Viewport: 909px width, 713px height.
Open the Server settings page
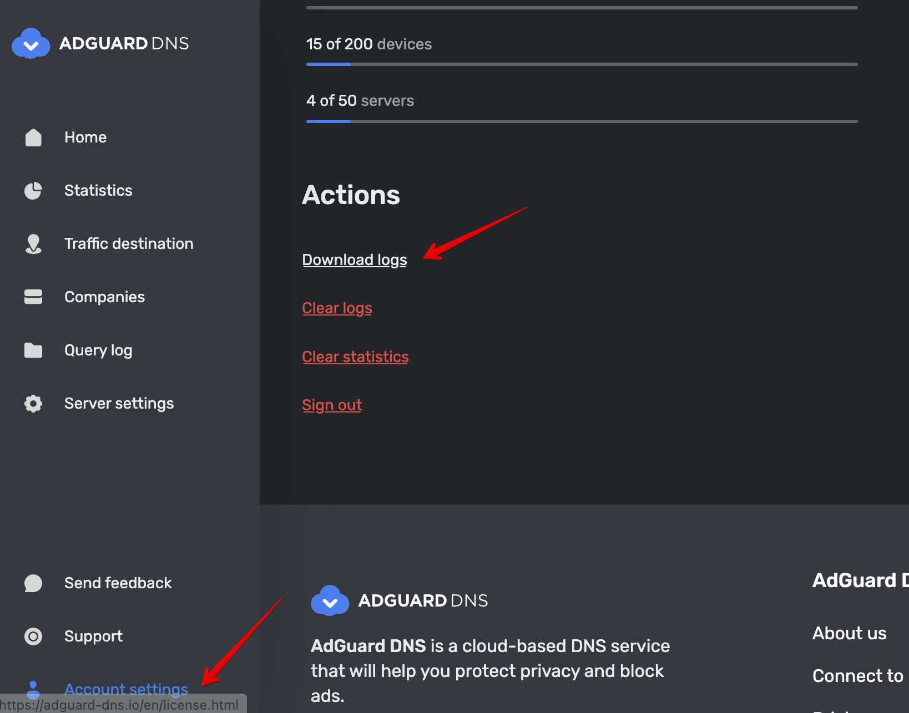[119, 403]
